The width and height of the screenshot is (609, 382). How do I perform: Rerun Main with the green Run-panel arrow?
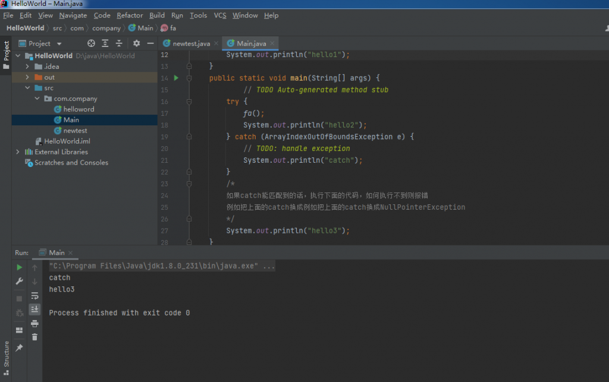(x=19, y=267)
